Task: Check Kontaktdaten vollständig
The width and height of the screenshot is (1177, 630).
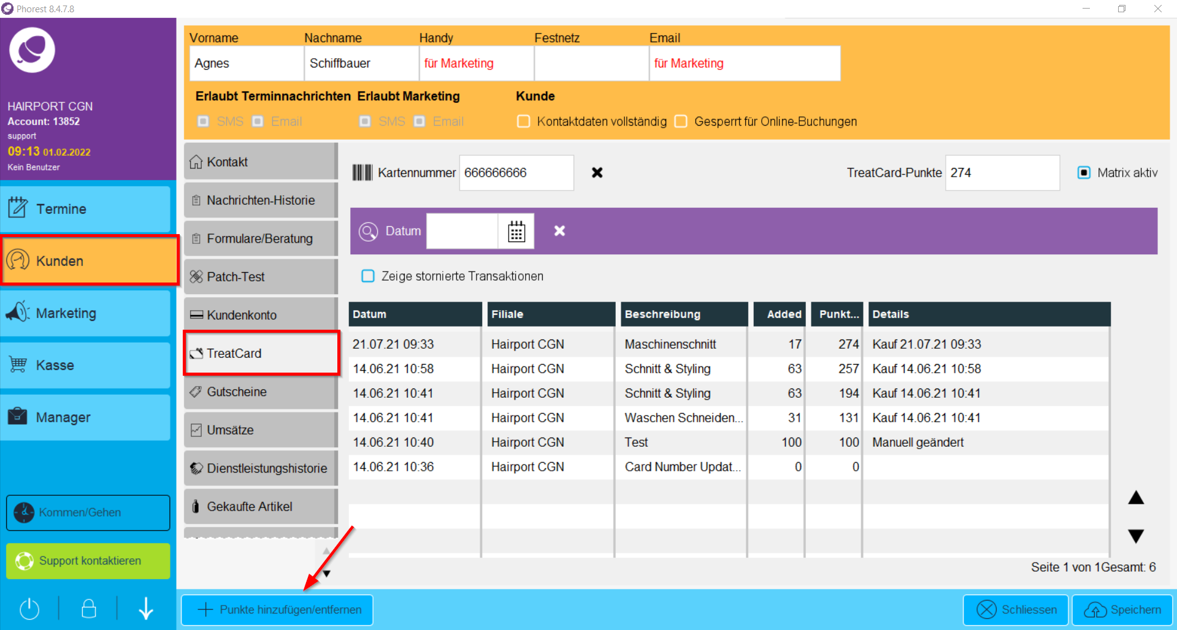Action: click(x=523, y=121)
